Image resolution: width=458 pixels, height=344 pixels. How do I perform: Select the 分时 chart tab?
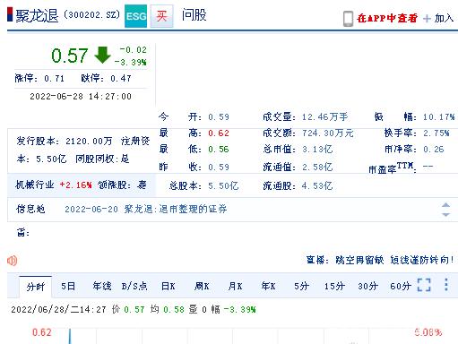coord(36,287)
